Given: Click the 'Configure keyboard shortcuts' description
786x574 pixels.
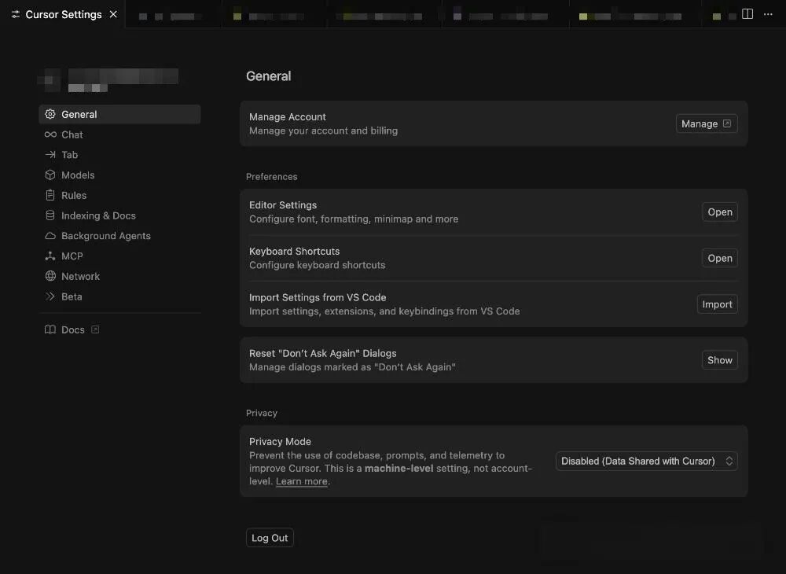Looking at the screenshot, I should 318,265.
